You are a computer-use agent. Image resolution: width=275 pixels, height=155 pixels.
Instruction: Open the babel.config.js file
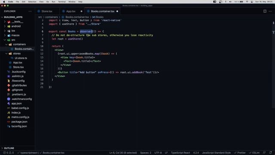coord(20,108)
